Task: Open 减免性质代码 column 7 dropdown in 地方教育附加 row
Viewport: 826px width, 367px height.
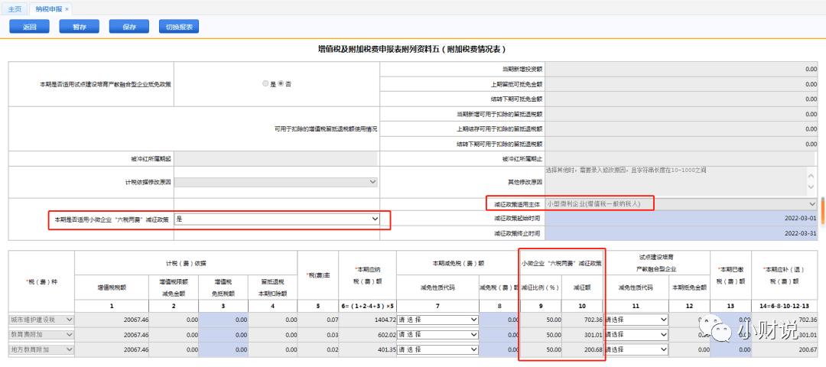Action: [x=437, y=349]
